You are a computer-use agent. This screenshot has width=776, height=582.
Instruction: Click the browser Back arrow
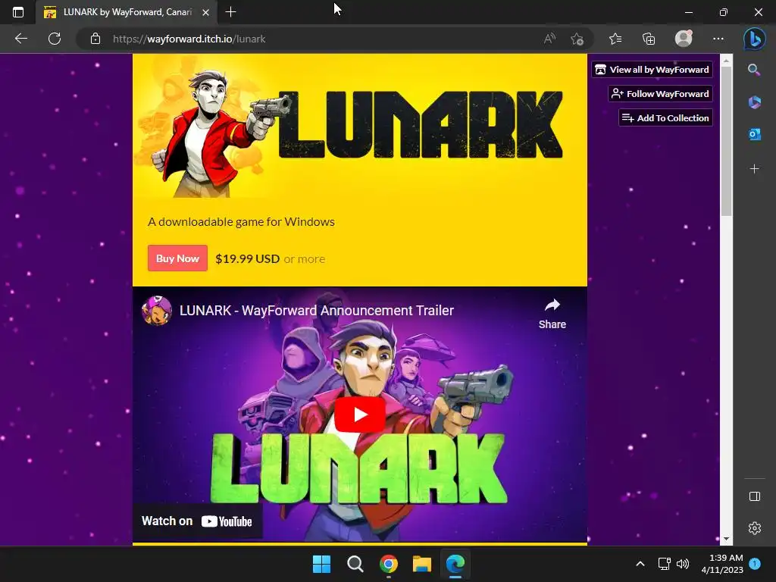pyautogui.click(x=20, y=39)
